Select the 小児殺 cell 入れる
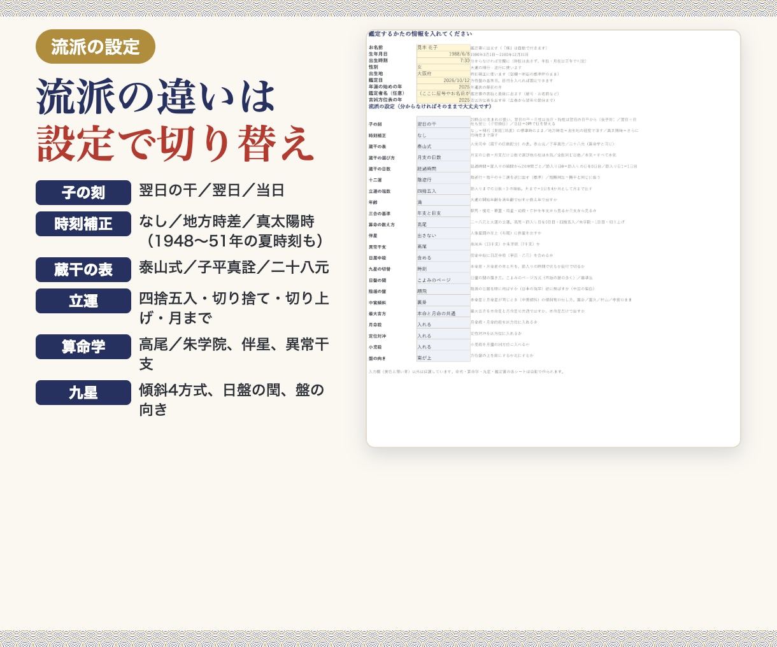777x647 pixels. [443, 346]
